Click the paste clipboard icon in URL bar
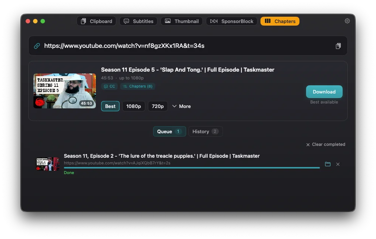The width and height of the screenshot is (376, 239). [x=338, y=46]
